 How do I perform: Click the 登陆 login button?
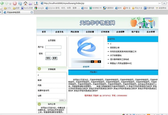[48, 58]
